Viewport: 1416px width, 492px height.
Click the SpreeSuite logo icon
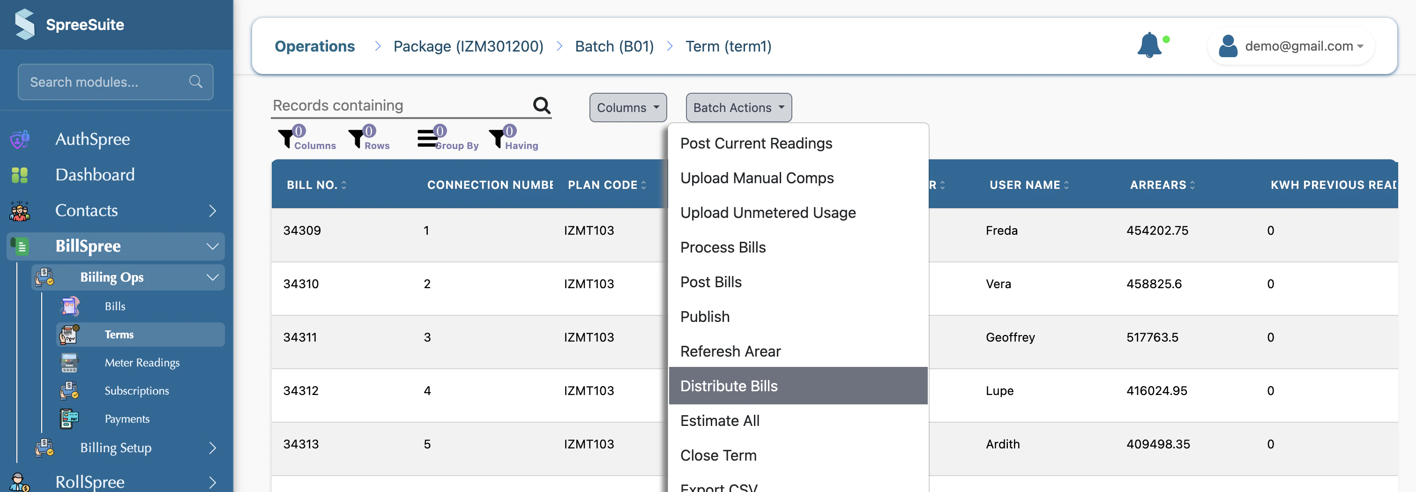25,24
